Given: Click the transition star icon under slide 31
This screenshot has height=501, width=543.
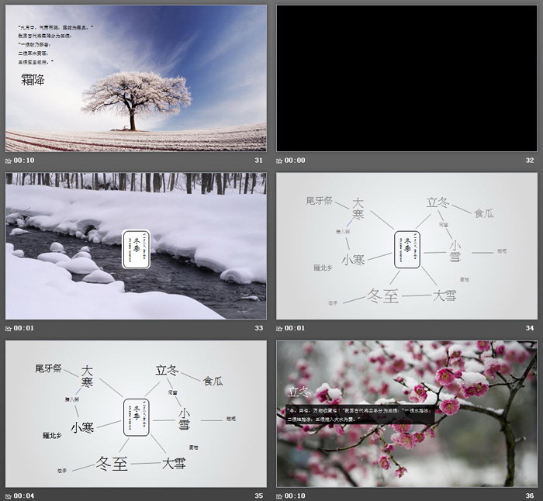Looking at the screenshot, I should [x=9, y=161].
